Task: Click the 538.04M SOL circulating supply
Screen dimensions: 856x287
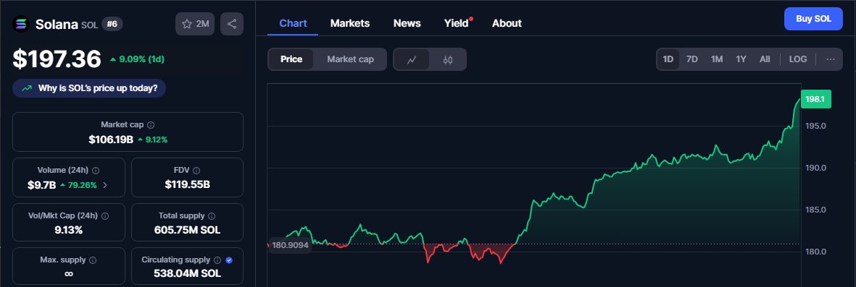Action: pos(187,273)
